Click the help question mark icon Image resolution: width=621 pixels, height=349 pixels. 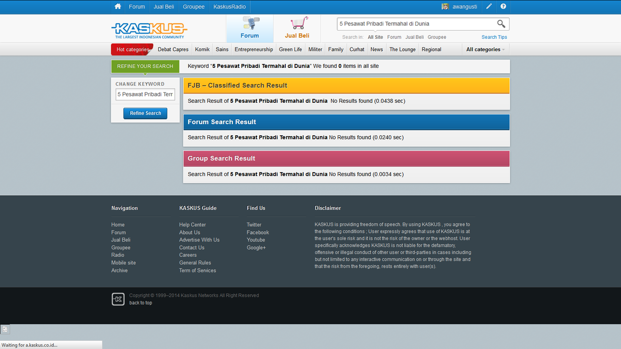503,7
